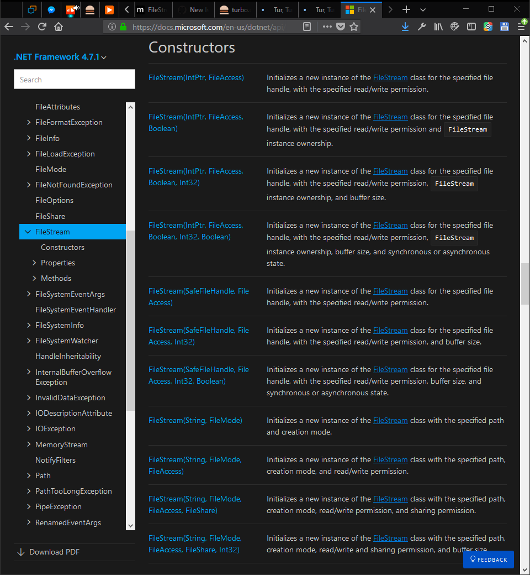Open the S extension icon
Screen dimensions: 530x575
tap(487, 26)
